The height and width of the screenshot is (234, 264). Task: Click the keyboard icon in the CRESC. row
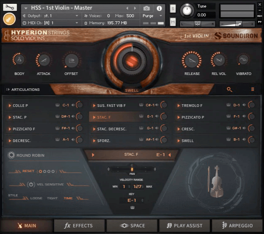click(228, 128)
